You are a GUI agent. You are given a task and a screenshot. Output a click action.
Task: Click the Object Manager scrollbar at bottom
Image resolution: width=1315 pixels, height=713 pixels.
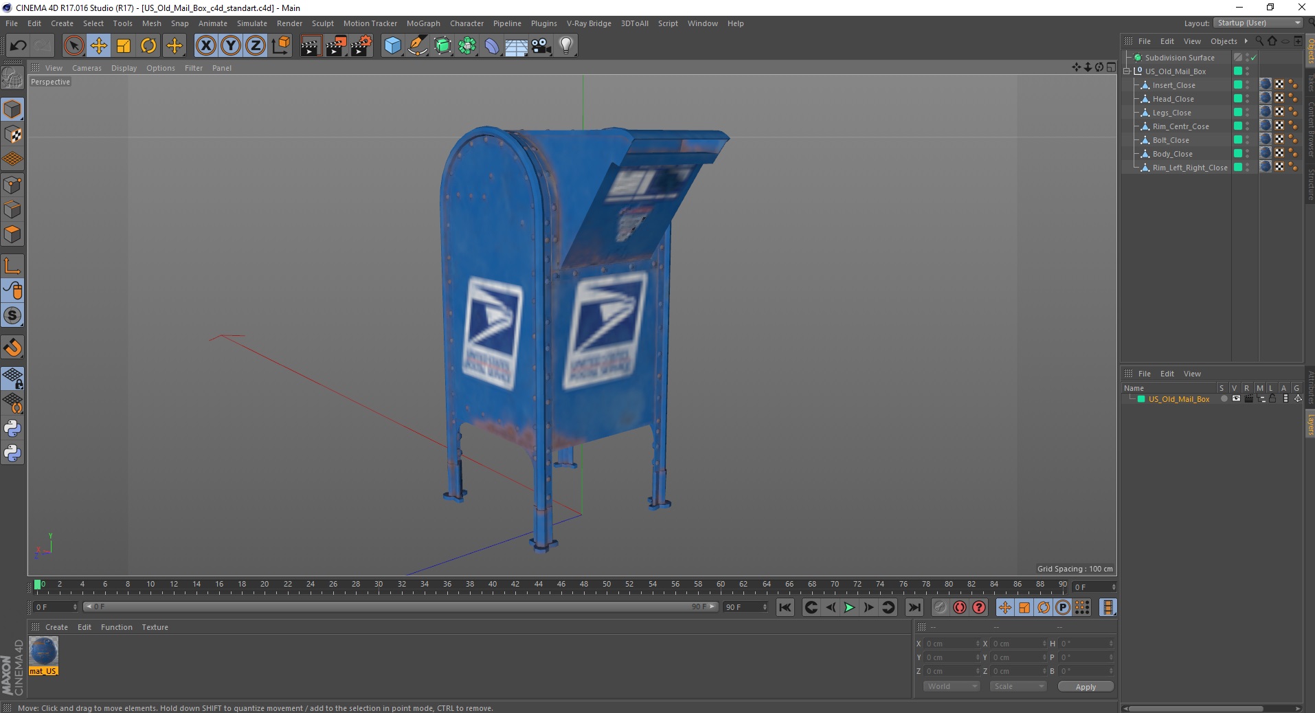click(x=1195, y=708)
